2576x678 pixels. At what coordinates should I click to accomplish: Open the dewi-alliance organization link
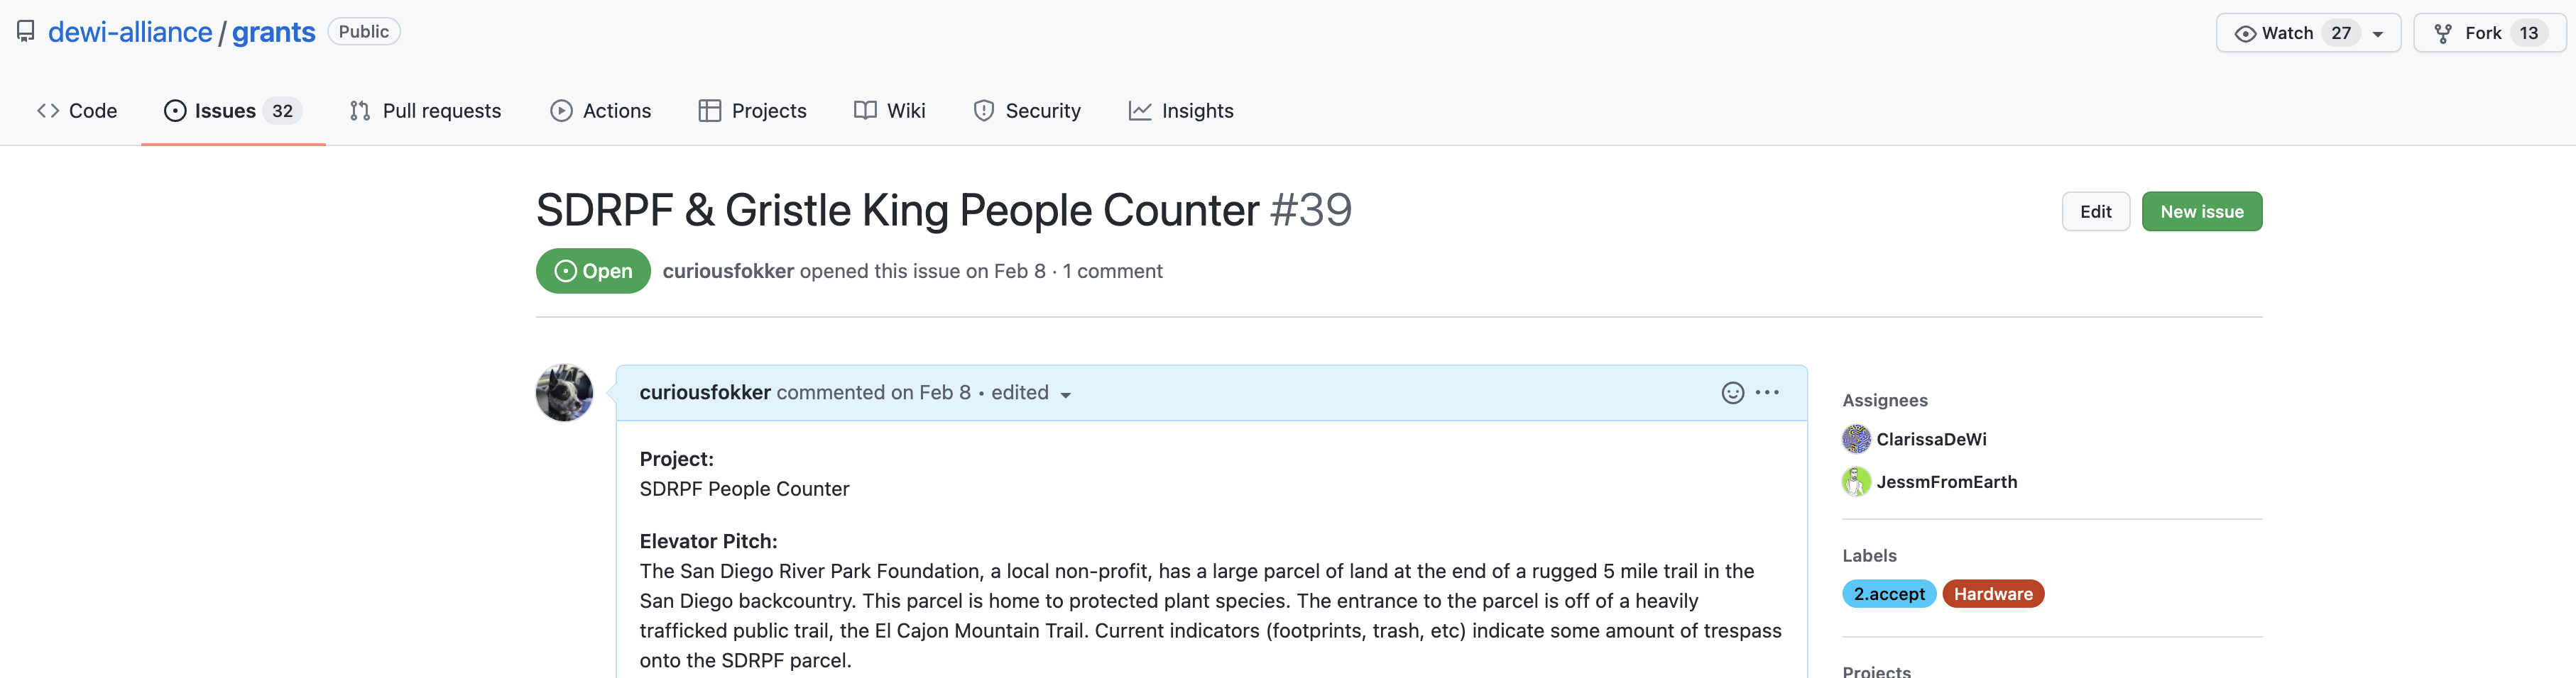click(130, 32)
